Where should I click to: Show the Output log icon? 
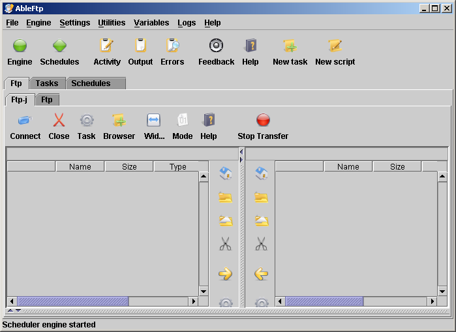tap(140, 46)
